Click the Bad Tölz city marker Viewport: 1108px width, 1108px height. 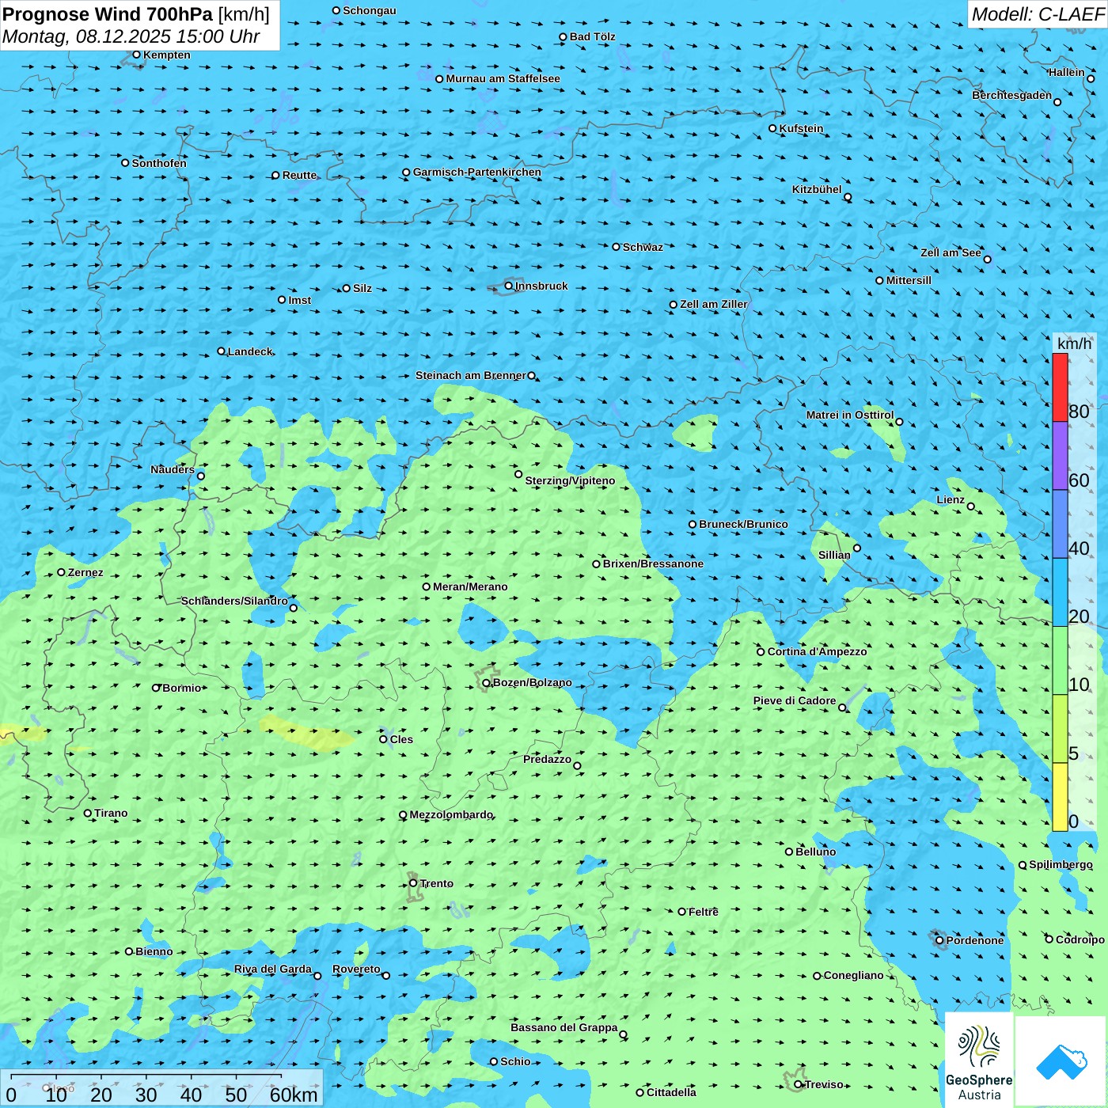[x=563, y=36]
